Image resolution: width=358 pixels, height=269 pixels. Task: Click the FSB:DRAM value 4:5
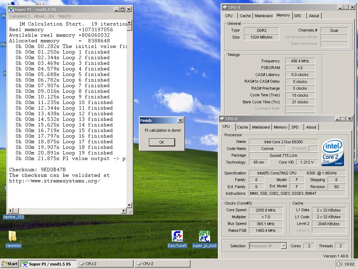tap(300, 68)
